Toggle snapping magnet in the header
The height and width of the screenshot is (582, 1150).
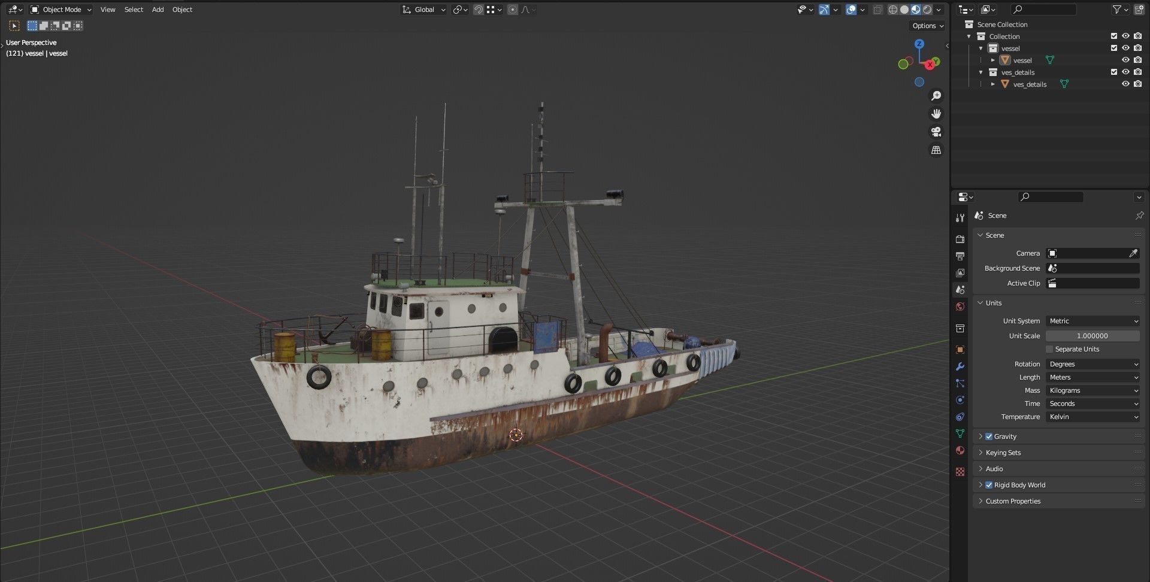(479, 10)
